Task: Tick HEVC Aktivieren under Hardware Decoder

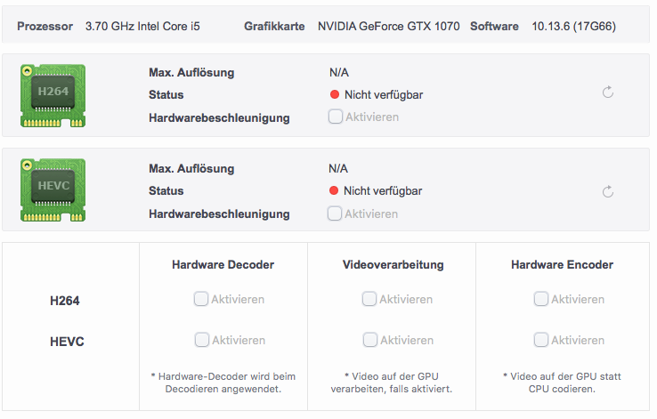Action: click(201, 340)
